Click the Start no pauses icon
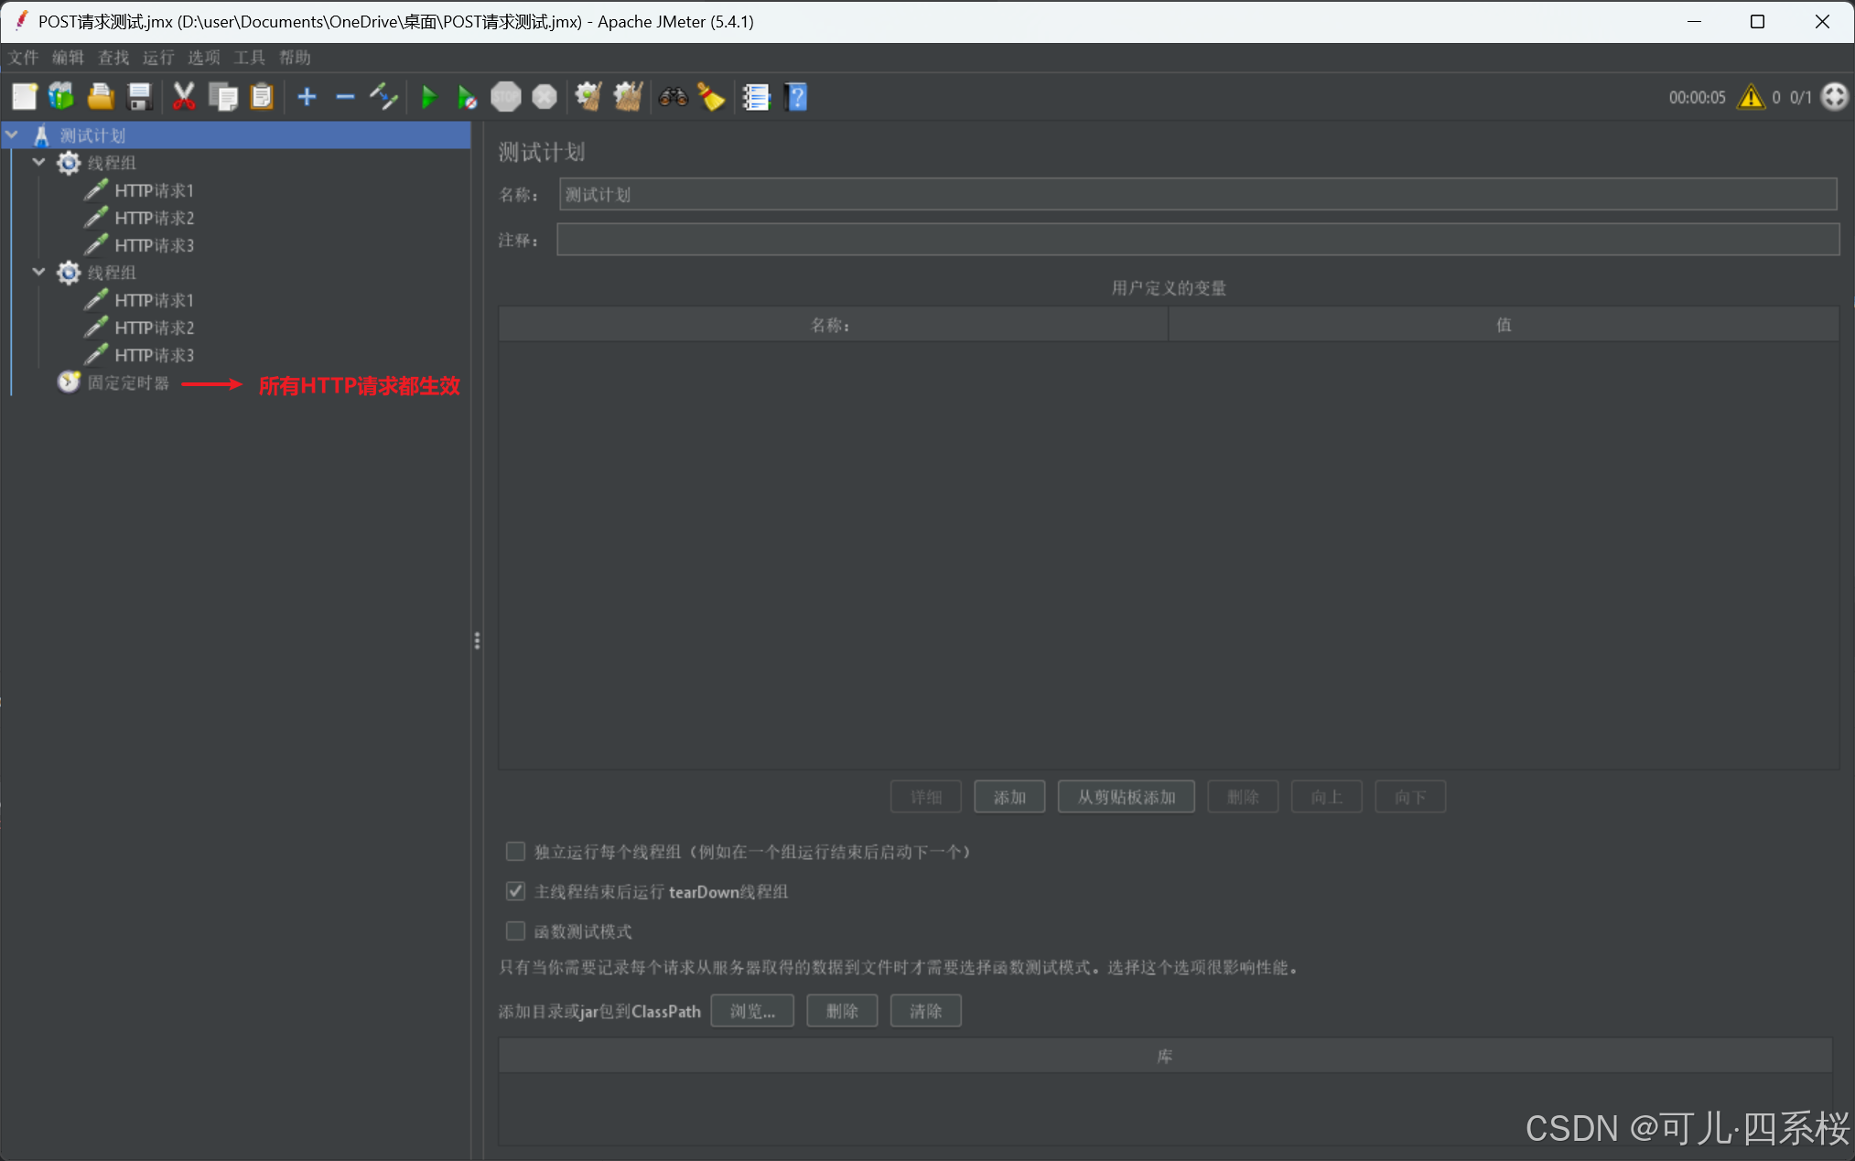Image resolution: width=1855 pixels, height=1161 pixels. [467, 97]
